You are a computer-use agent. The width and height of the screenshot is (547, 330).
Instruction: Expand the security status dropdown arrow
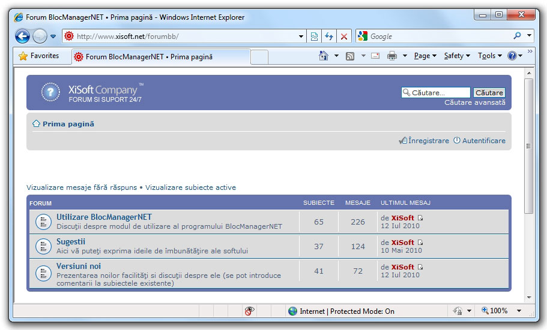469,311
